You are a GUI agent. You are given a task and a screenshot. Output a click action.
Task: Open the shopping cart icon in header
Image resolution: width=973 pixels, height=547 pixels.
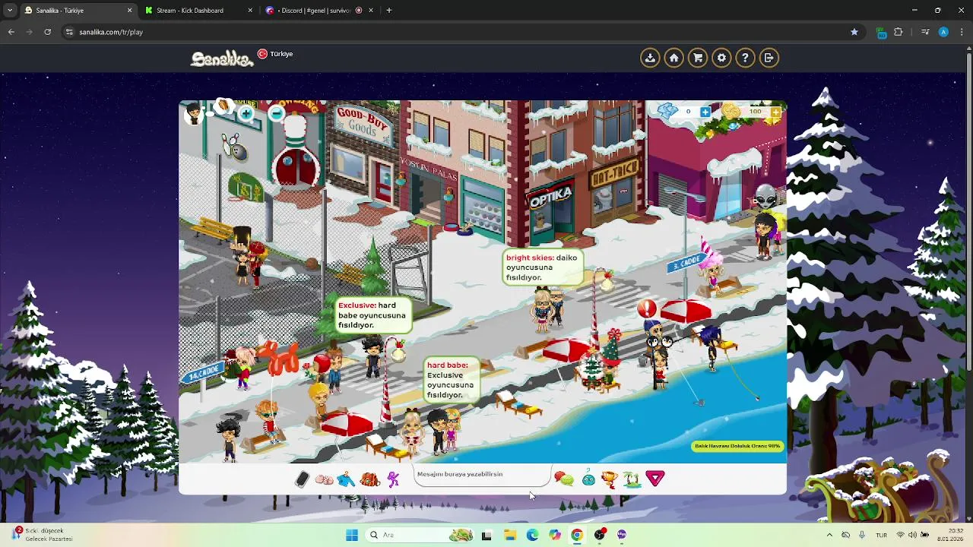point(698,58)
